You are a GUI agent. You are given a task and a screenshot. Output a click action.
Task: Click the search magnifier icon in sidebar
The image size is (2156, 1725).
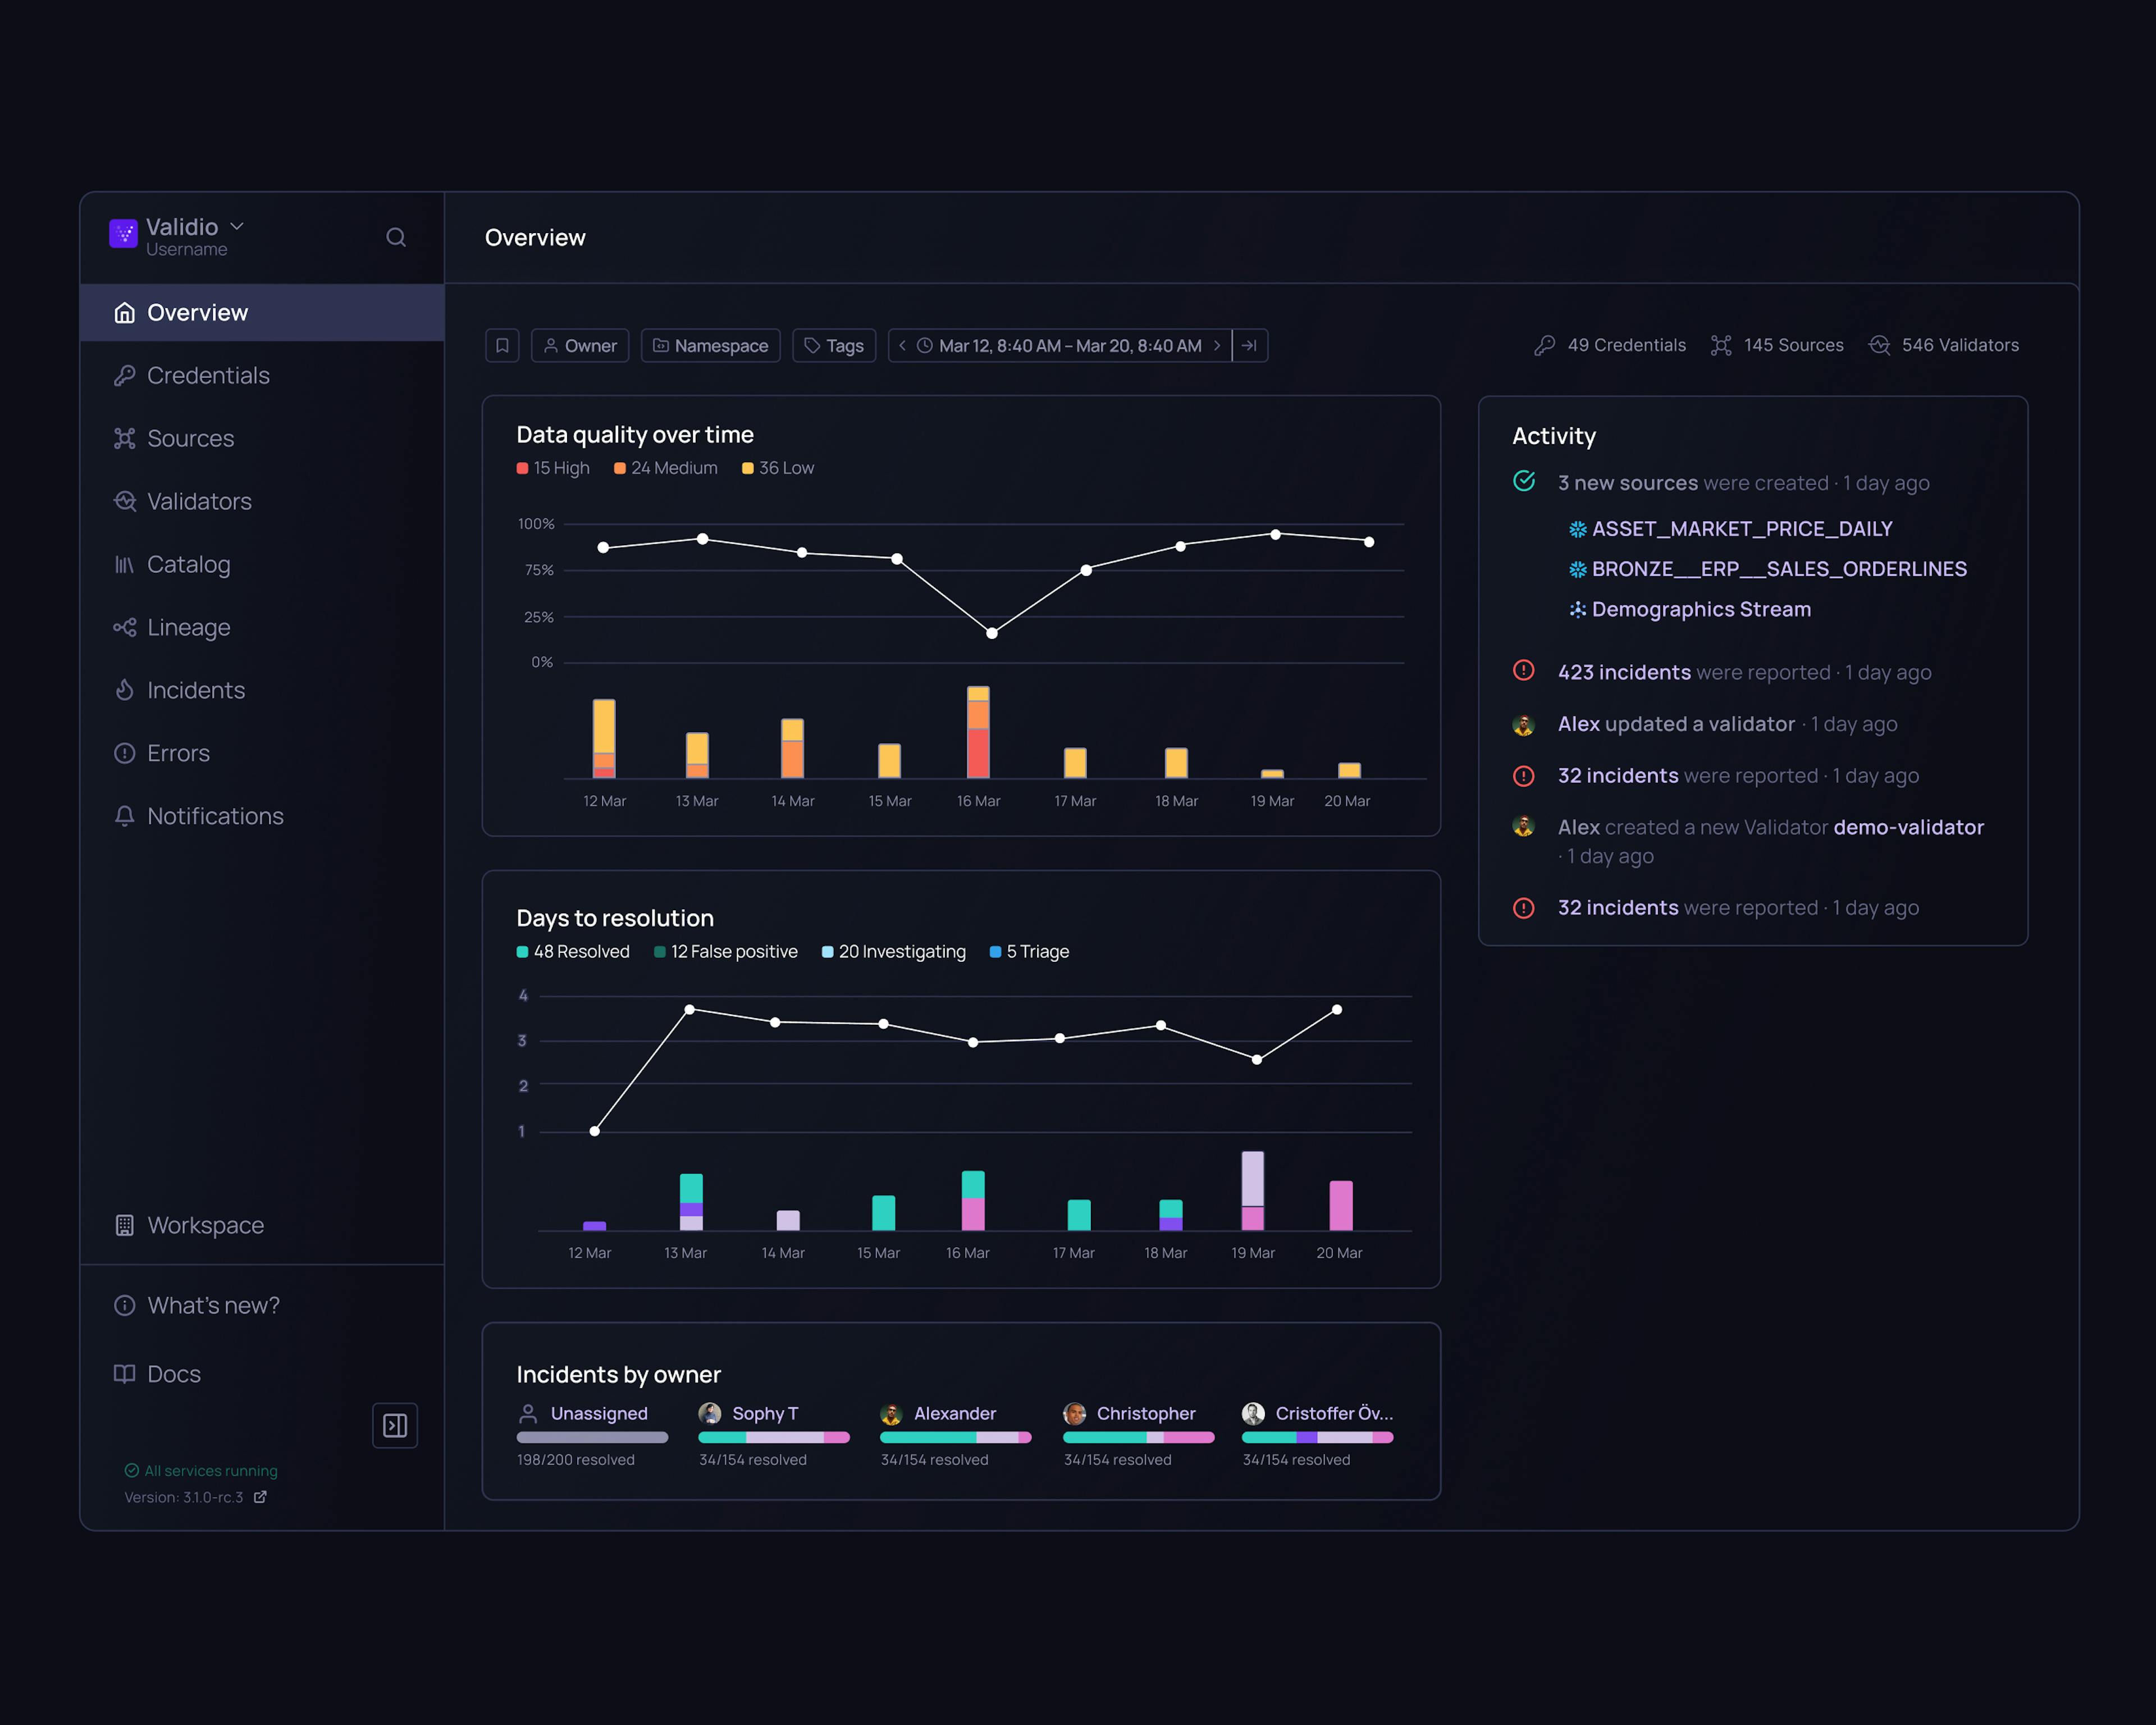point(396,237)
